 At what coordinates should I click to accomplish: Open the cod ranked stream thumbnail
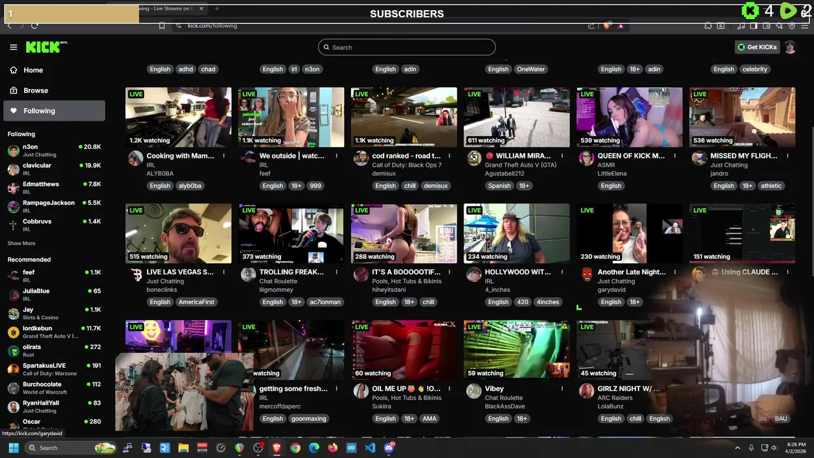click(x=404, y=117)
